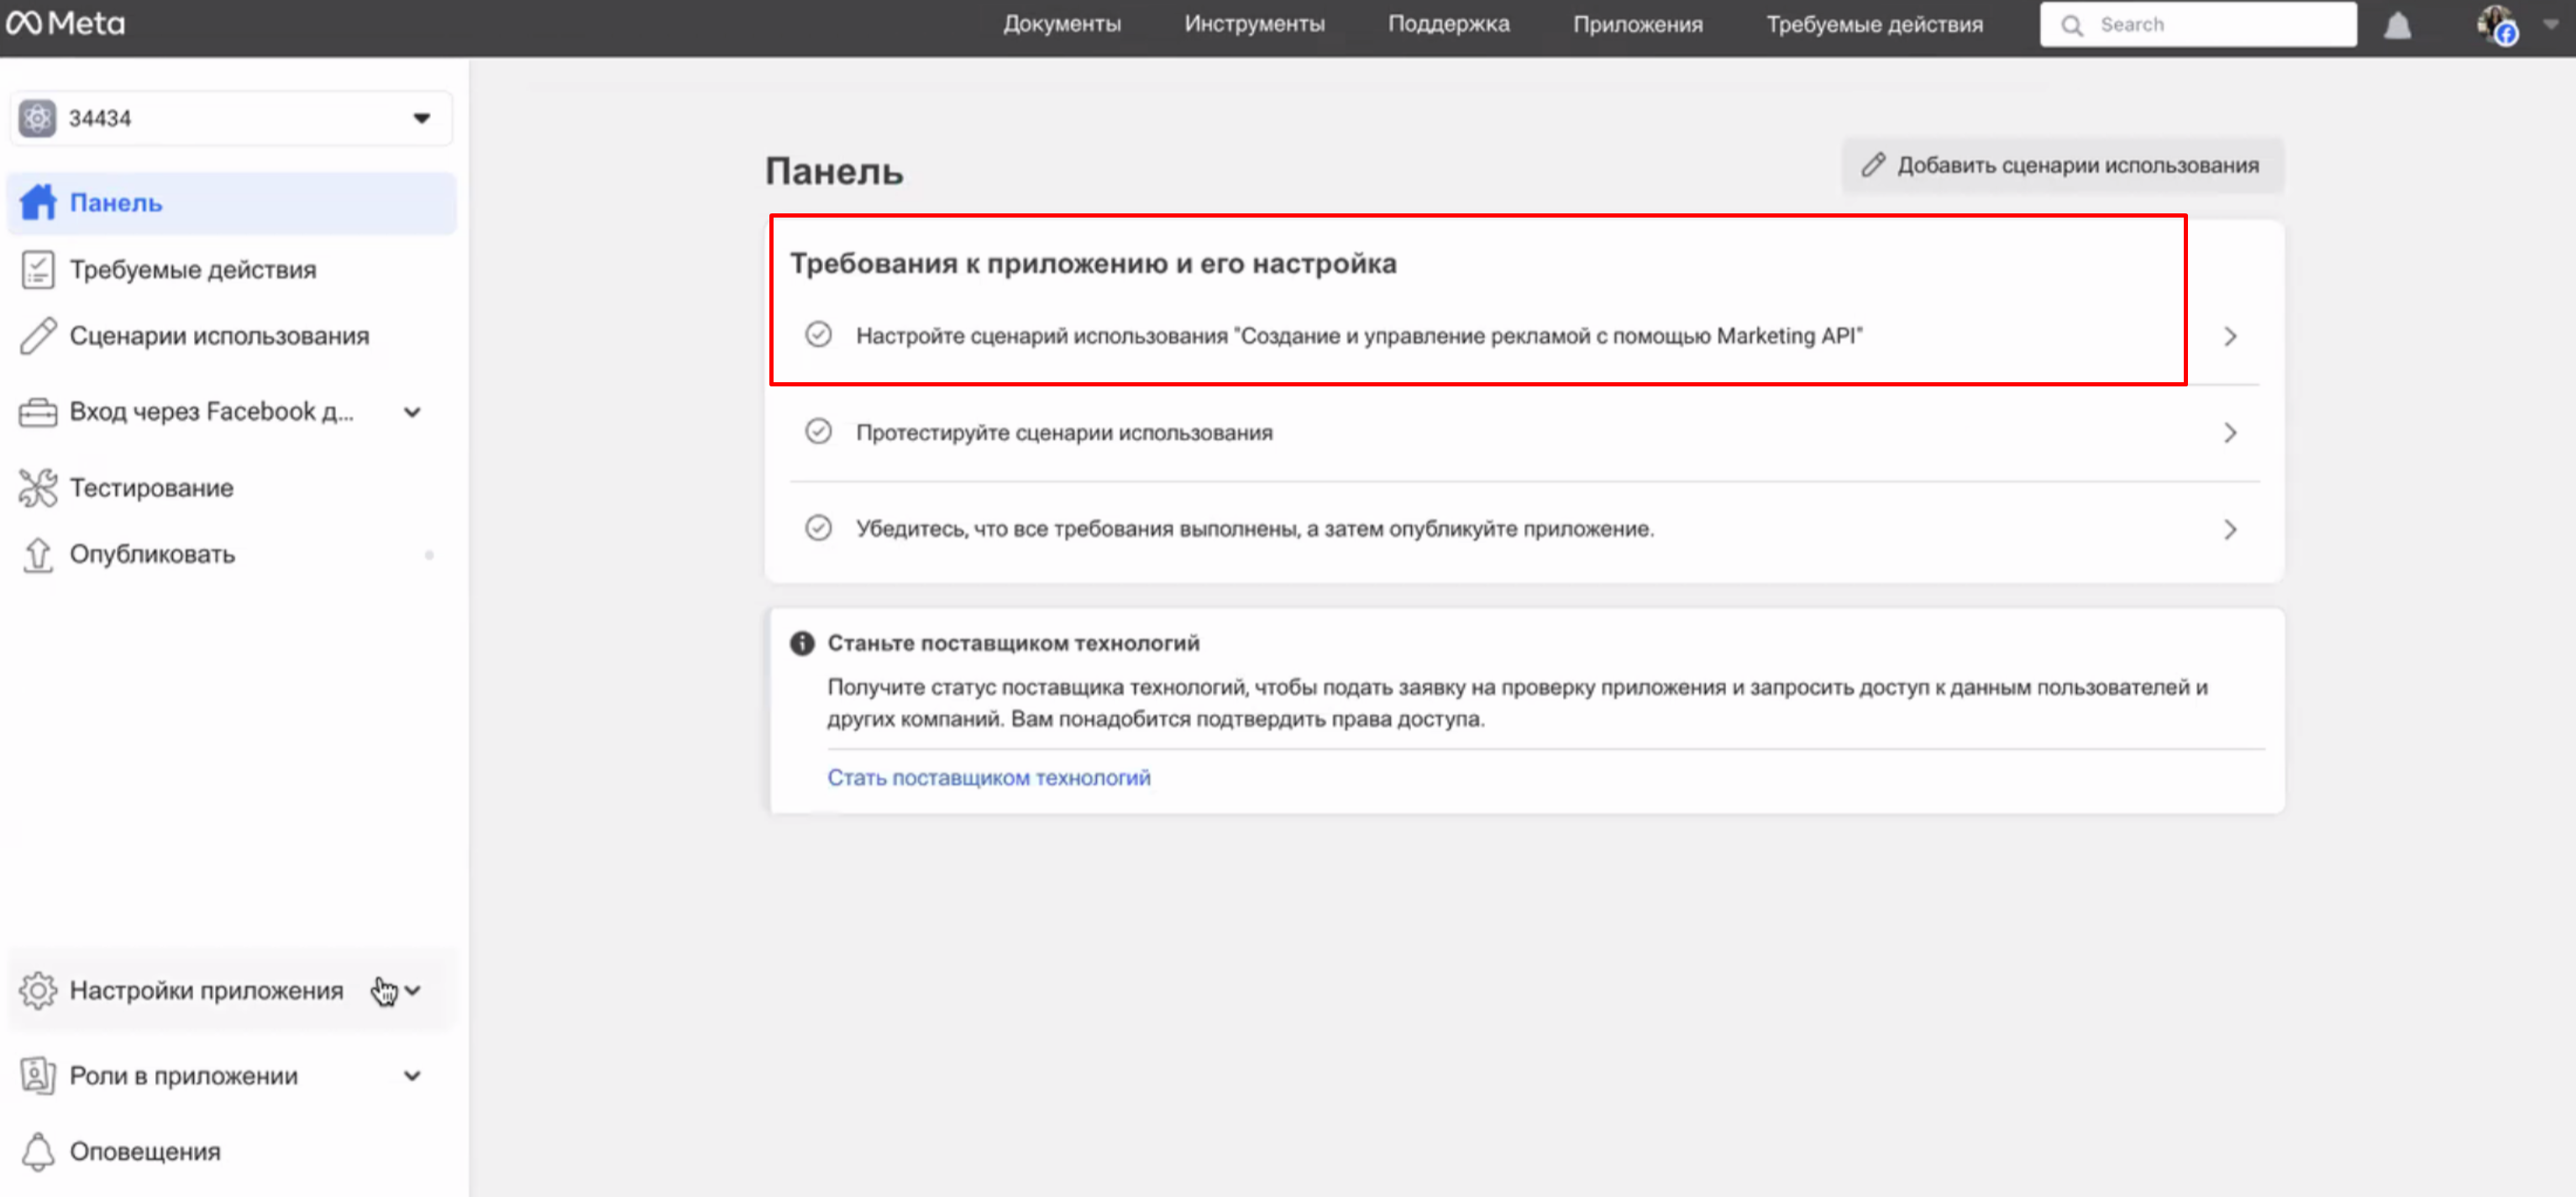2576x1197 pixels.
Task: Click the Meta logo
Action: (66, 23)
